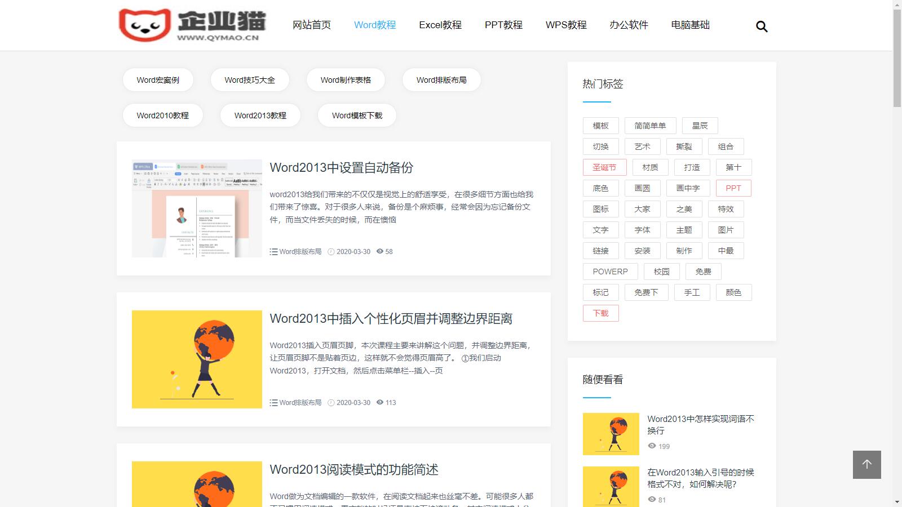Open the Excel教程 menu item
The width and height of the screenshot is (902, 507).
[440, 25]
